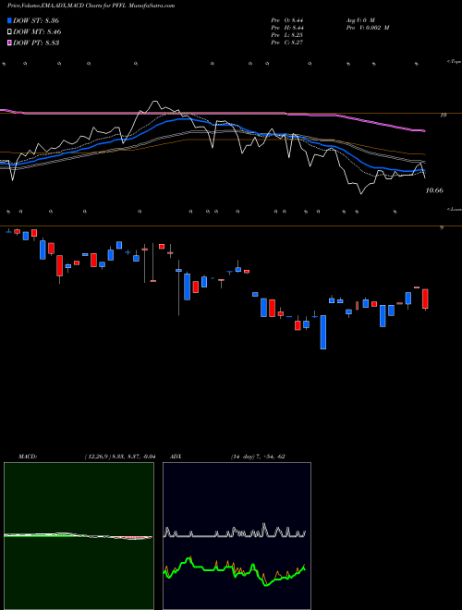Click the last red candlestick on the right
The image size is (462, 610).
click(425, 299)
